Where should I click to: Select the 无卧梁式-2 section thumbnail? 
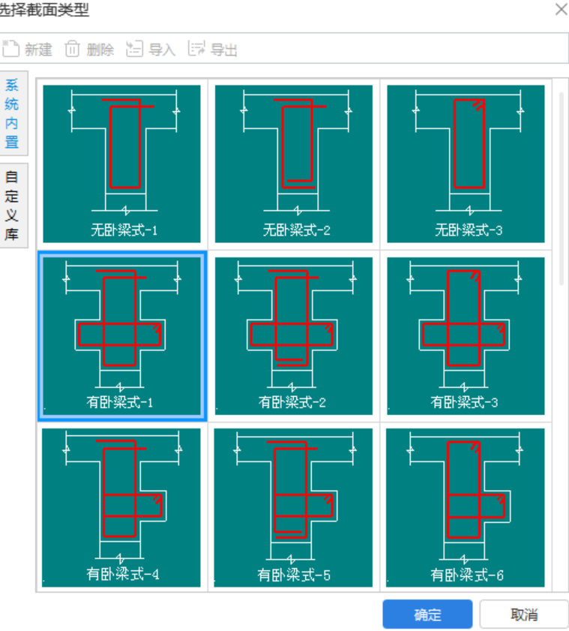click(x=294, y=164)
